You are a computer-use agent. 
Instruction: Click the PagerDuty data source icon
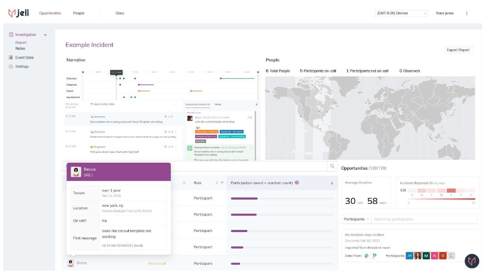[x=375, y=256]
